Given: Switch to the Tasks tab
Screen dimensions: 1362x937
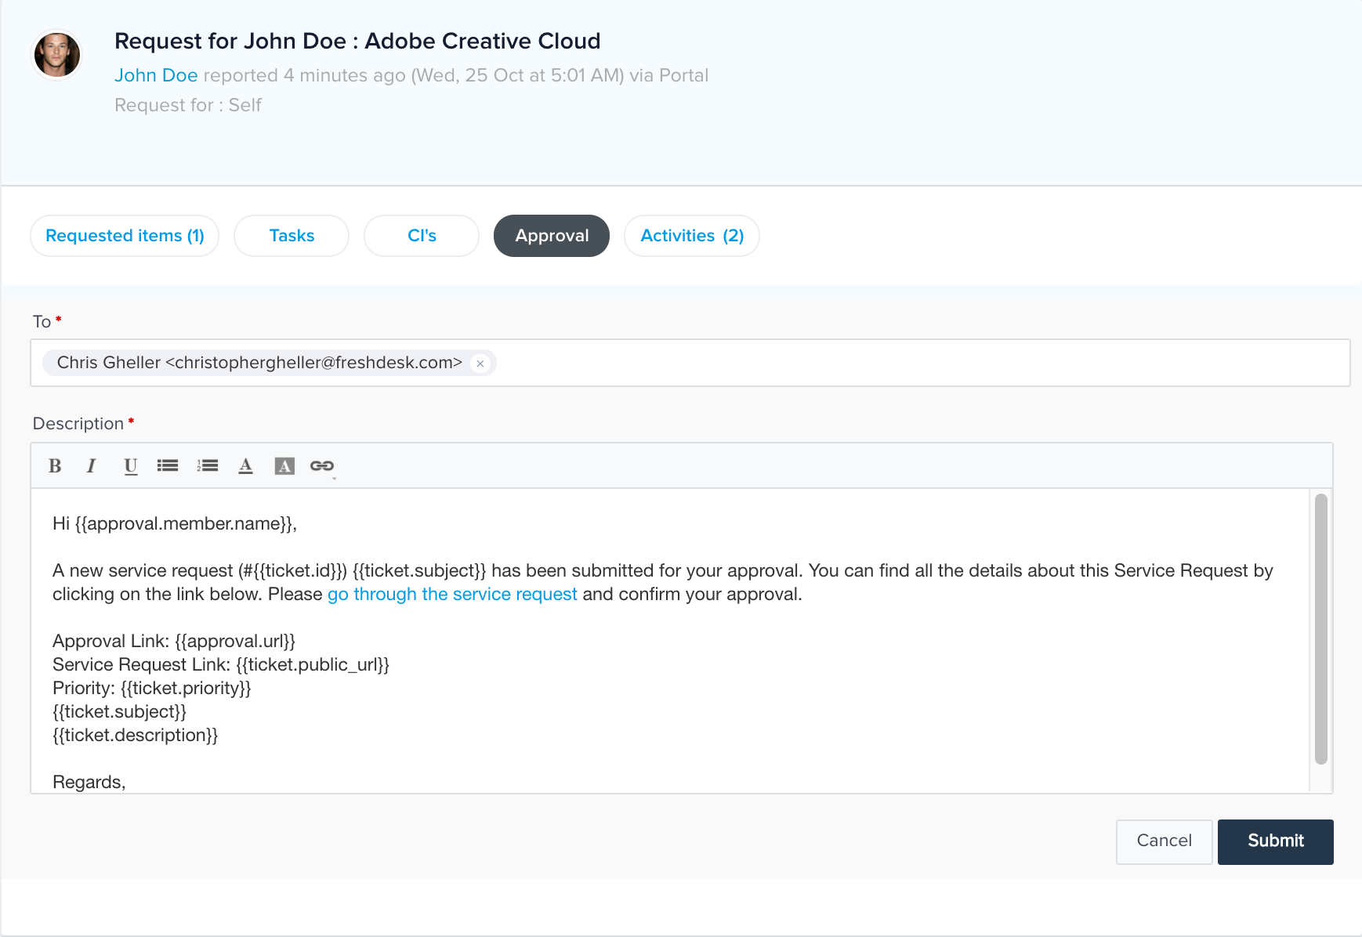Looking at the screenshot, I should pos(291,235).
